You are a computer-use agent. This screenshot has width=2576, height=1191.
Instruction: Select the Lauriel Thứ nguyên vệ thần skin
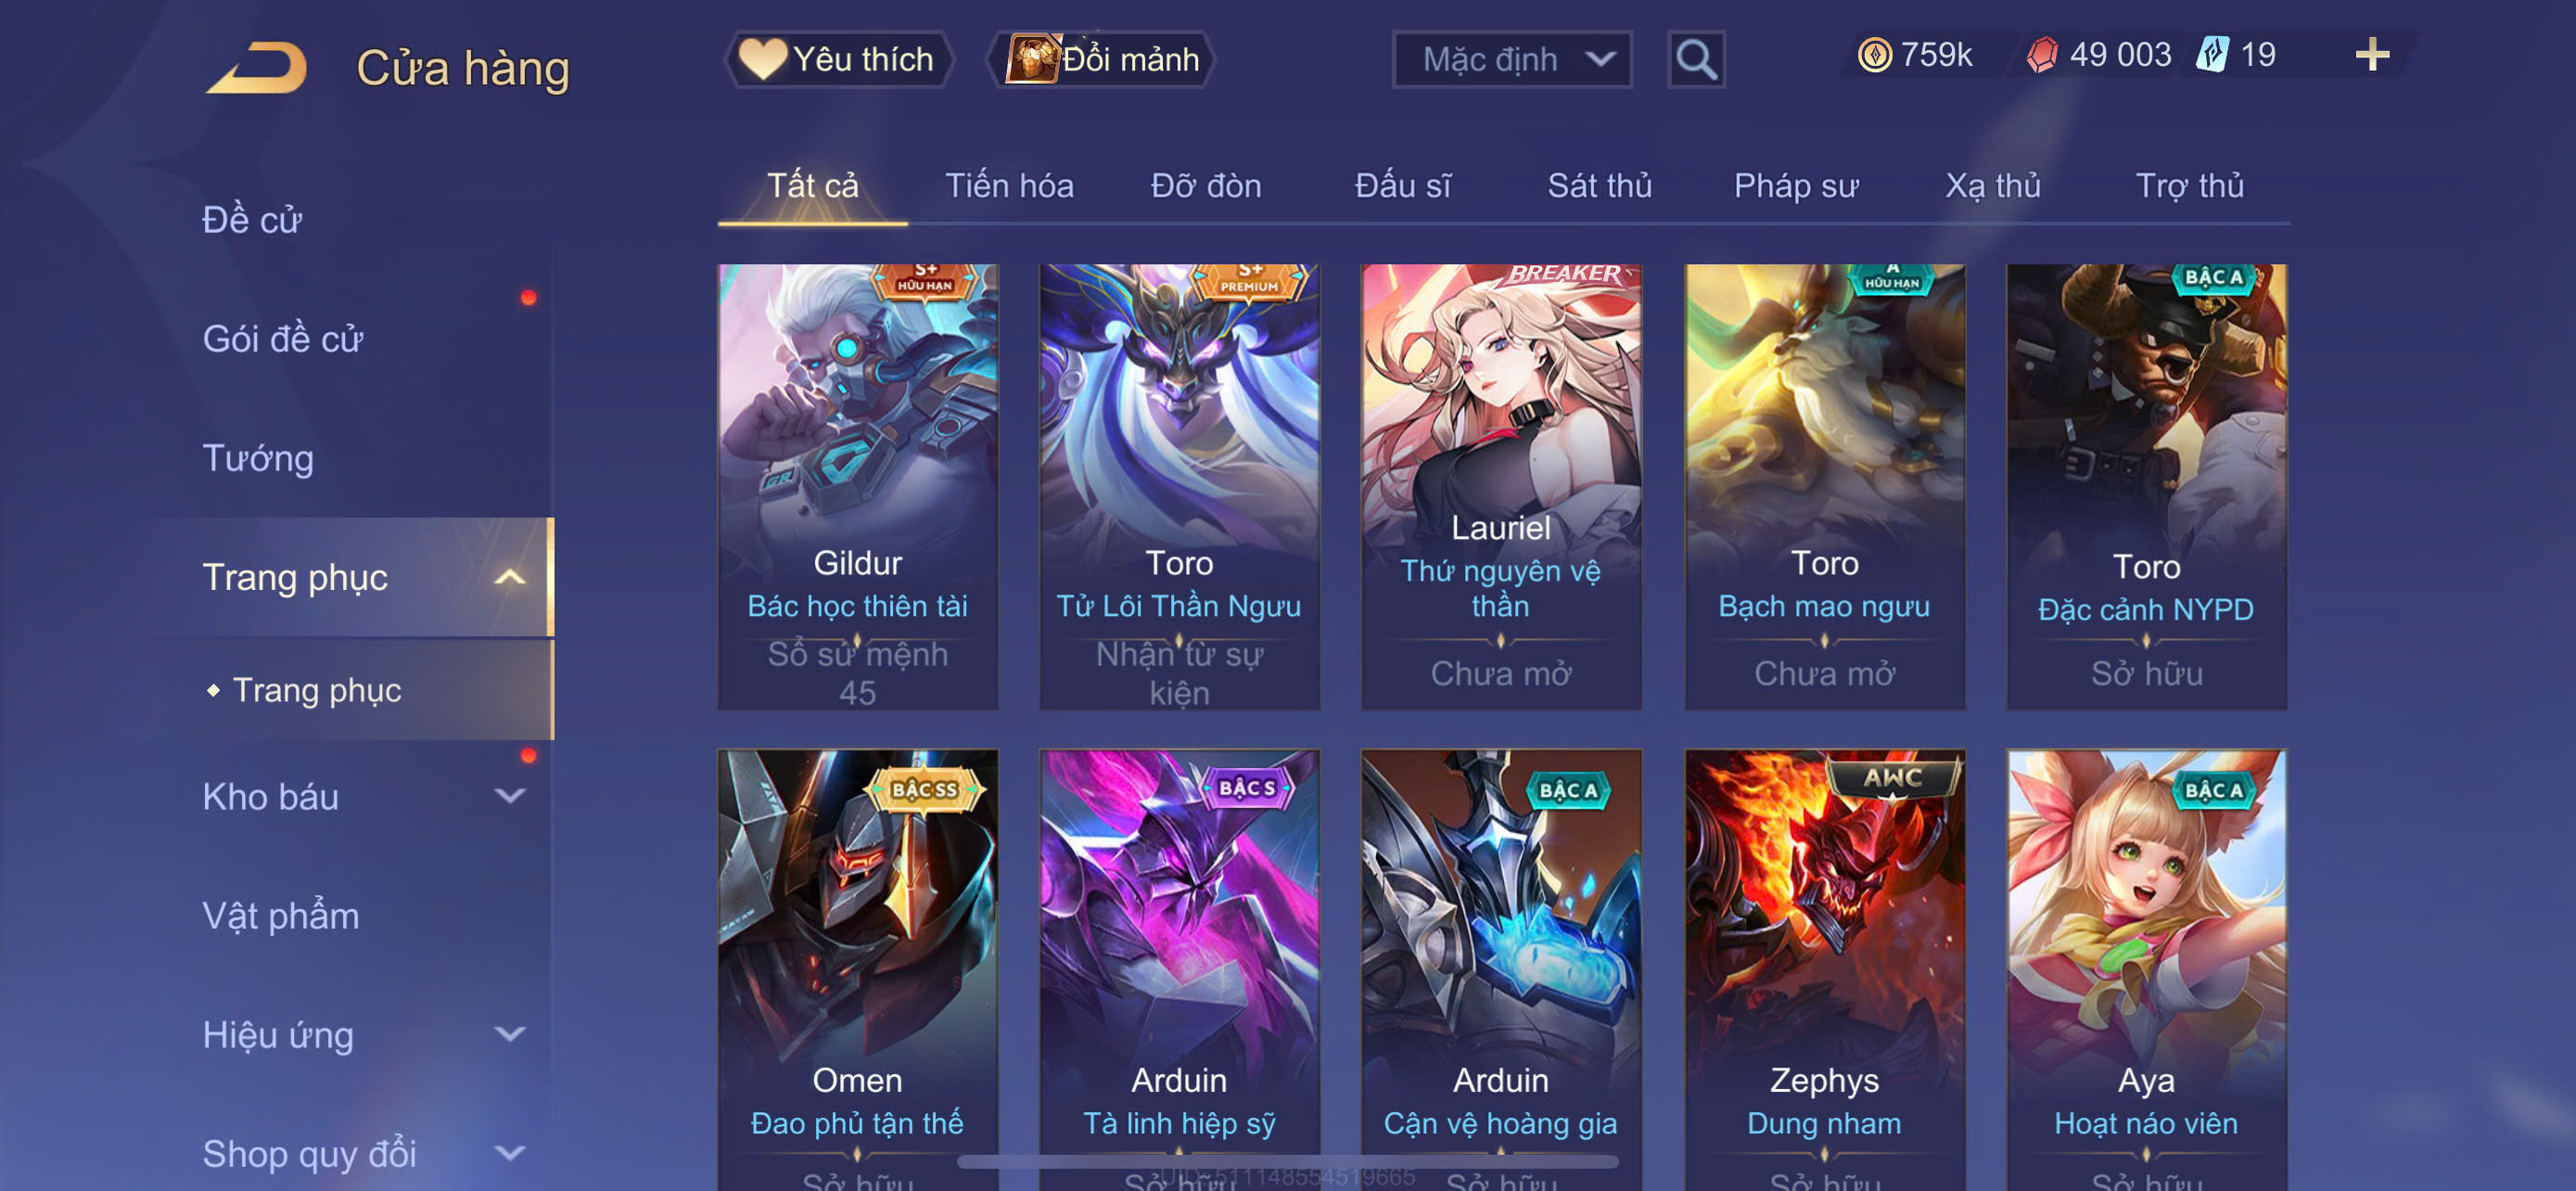[x=1501, y=487]
